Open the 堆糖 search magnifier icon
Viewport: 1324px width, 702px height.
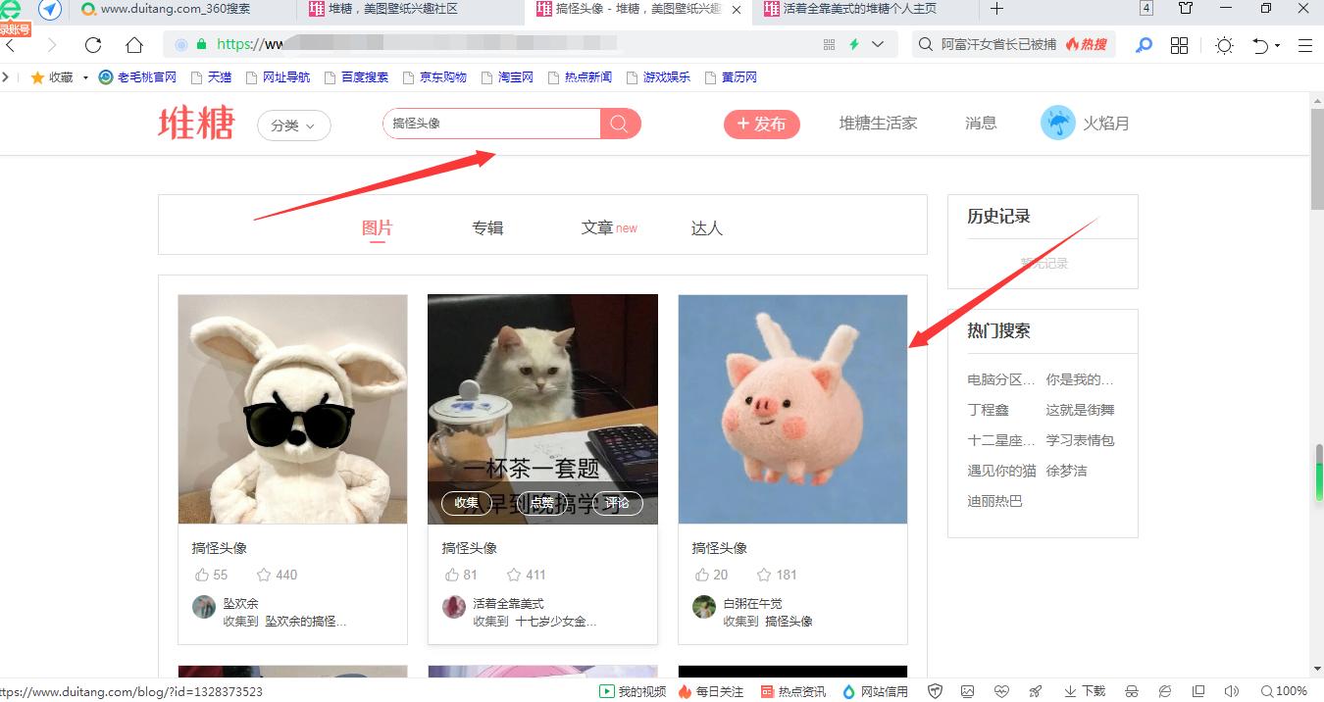(x=619, y=124)
